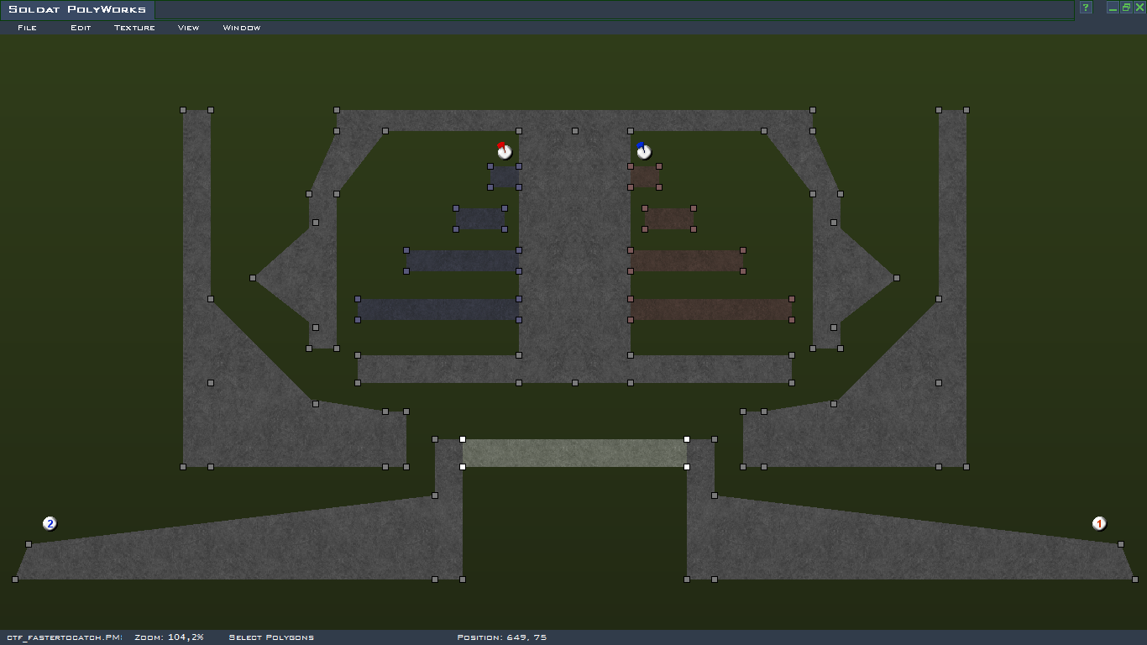Open help with the question mark button
Viewport: 1147px width, 645px height.
pyautogui.click(x=1086, y=8)
